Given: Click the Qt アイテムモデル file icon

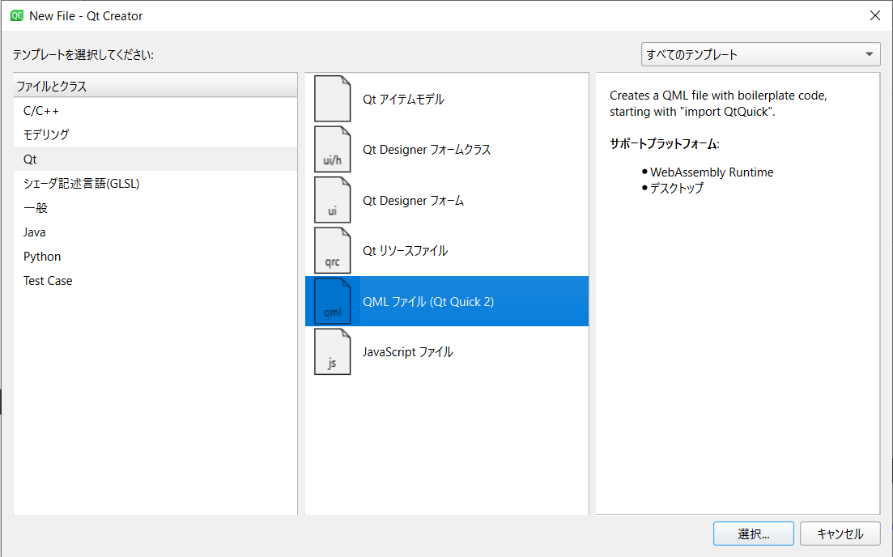Looking at the screenshot, I should (332, 99).
